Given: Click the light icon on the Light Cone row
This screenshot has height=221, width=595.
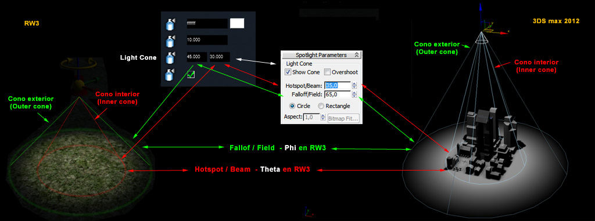Looking at the screenshot, I should tap(170, 57).
